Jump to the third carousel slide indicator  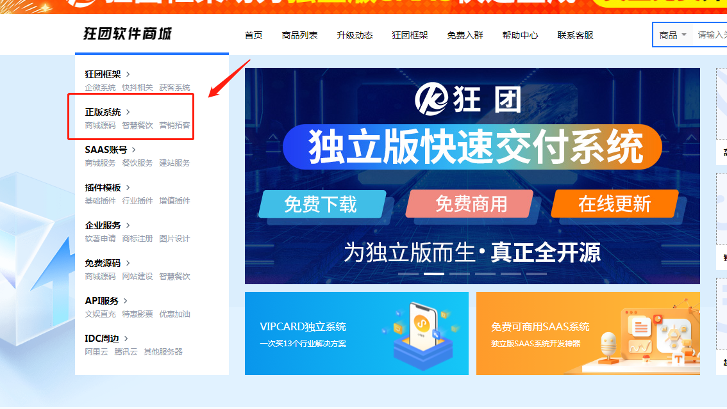[460, 274]
